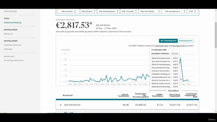
Task: Click the 21. Dezember 2023 peak data point
Action: pyautogui.click(x=180, y=58)
